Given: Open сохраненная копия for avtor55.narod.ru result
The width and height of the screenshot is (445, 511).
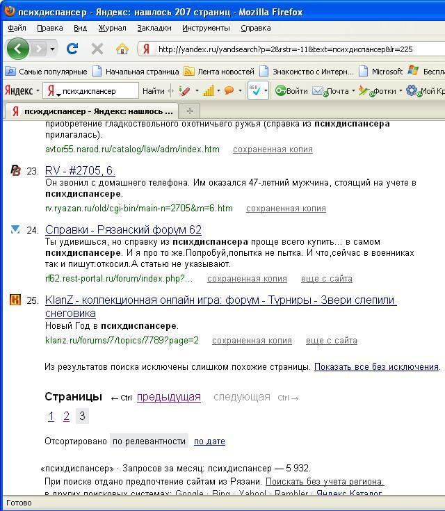Looking at the screenshot, I should click(x=273, y=149).
